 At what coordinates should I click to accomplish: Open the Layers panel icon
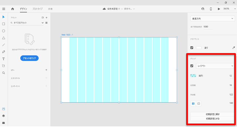[4, 116]
